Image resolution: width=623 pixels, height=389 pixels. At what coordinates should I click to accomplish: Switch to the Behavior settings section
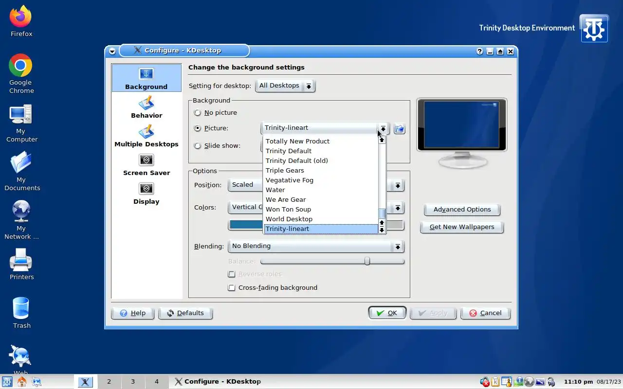tap(146, 107)
